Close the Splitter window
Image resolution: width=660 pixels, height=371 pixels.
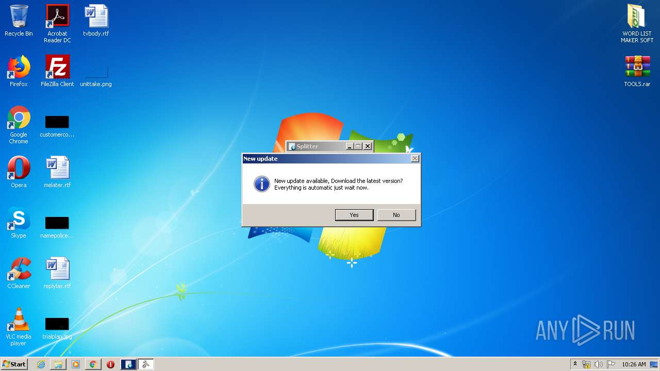[x=368, y=146]
